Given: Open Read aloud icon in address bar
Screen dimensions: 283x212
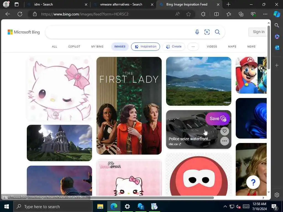Looking at the screenshot, I should (x=177, y=14).
